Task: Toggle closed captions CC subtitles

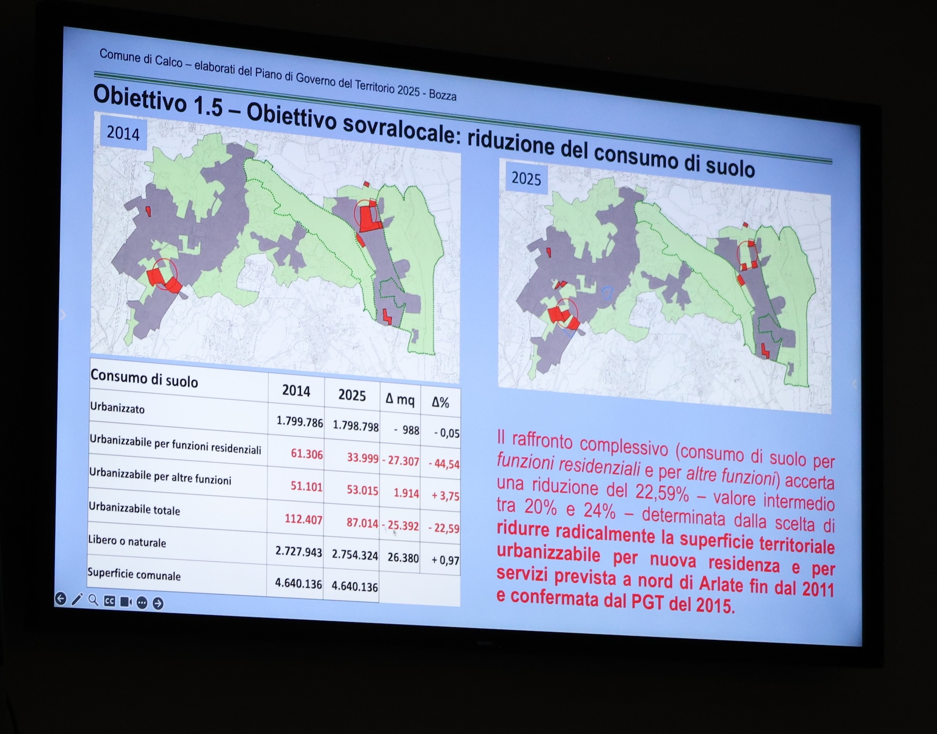Action: (109, 601)
